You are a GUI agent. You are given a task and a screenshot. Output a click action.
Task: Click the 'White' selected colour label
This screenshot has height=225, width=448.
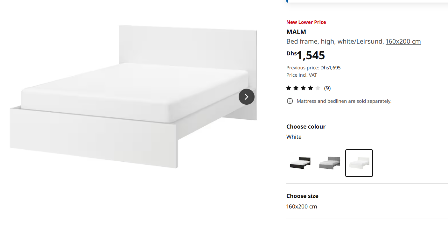click(x=294, y=137)
